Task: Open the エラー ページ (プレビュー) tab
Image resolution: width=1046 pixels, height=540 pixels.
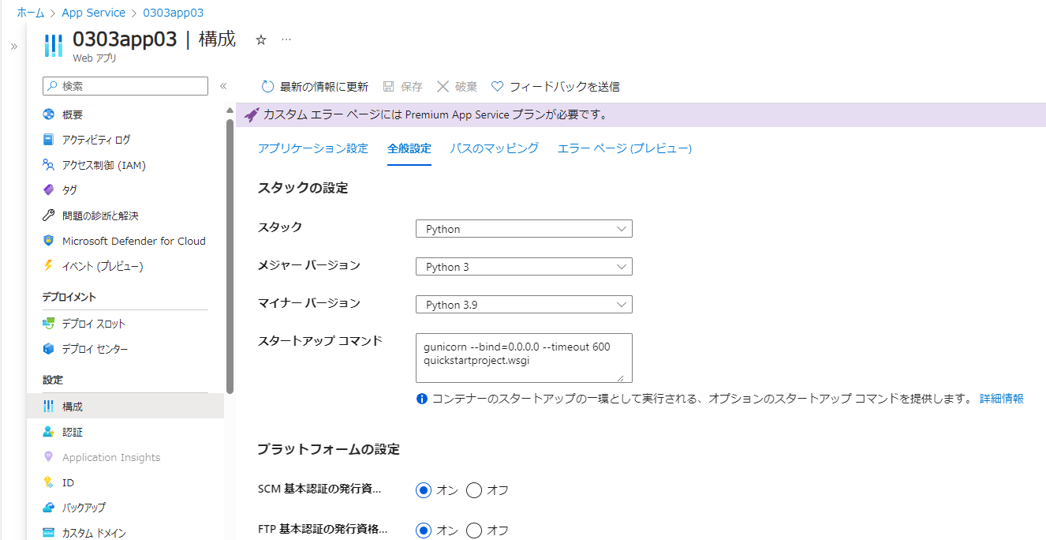Action: [x=625, y=148]
